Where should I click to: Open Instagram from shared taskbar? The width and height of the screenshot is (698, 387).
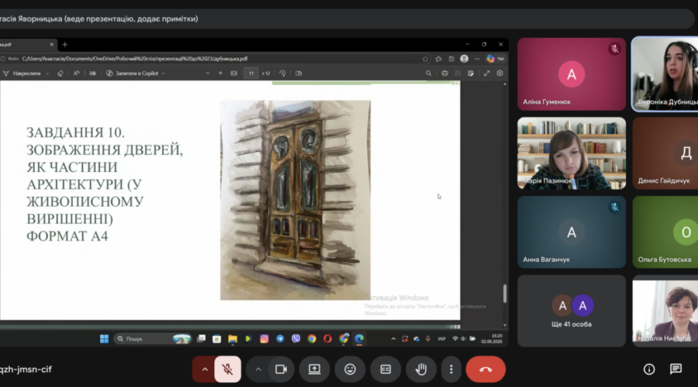[x=264, y=339]
